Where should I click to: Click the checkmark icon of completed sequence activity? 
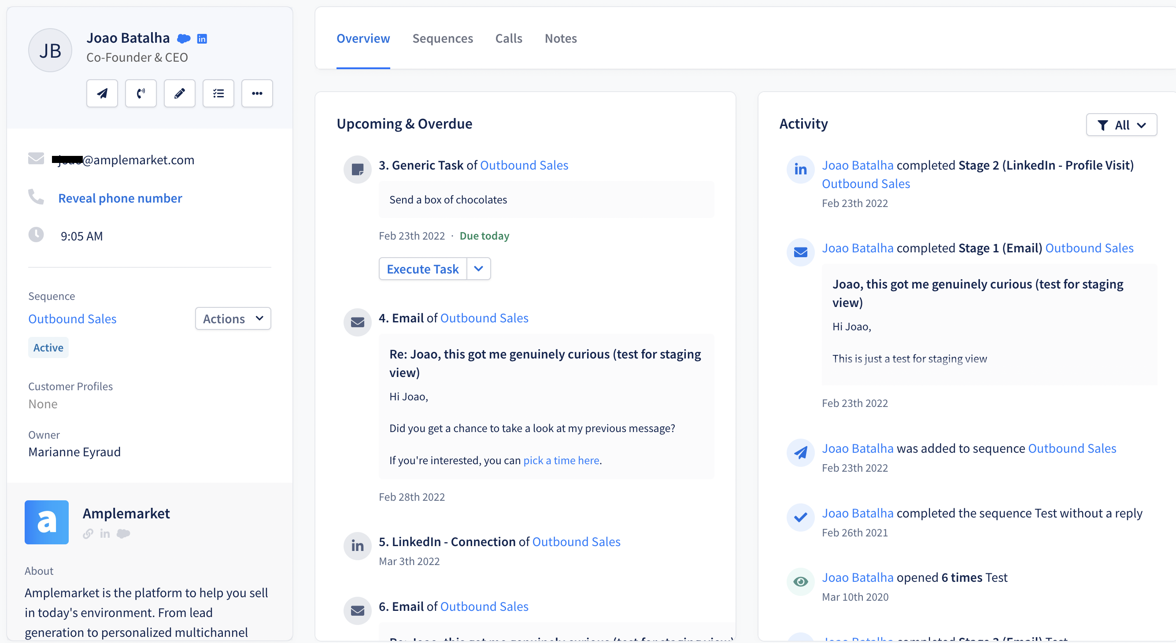click(x=800, y=517)
